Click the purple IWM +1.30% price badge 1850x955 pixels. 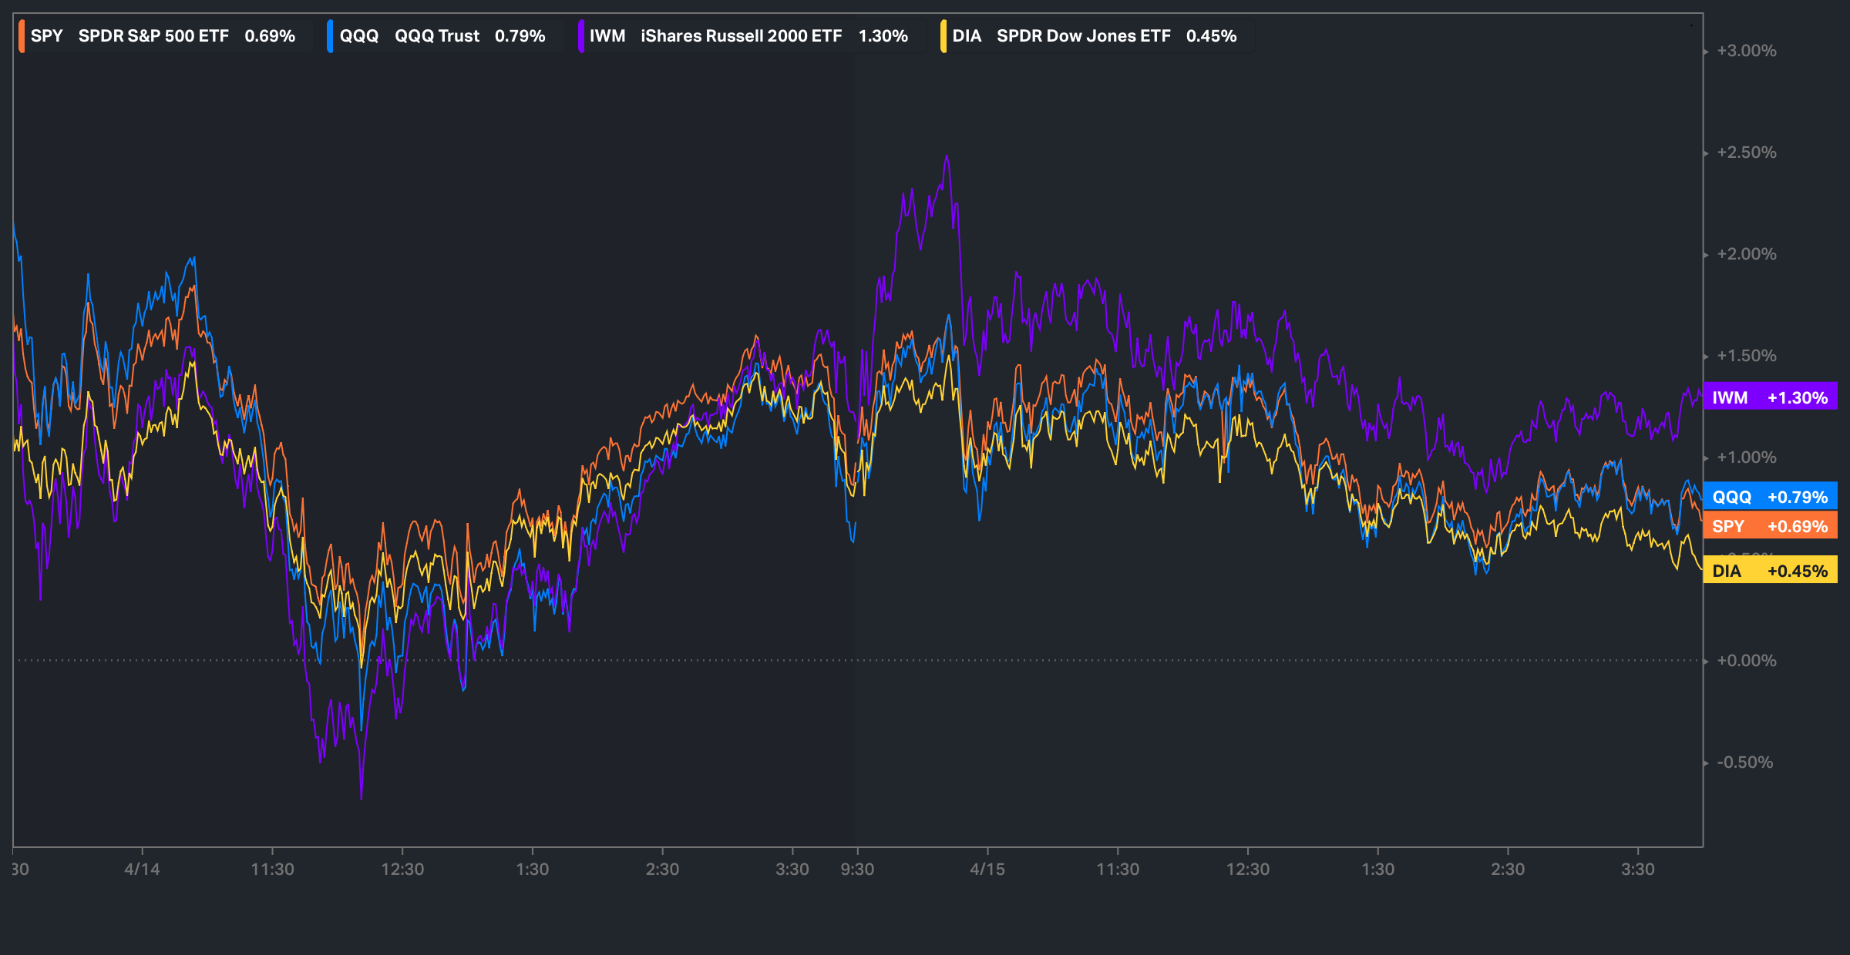[x=1770, y=397]
